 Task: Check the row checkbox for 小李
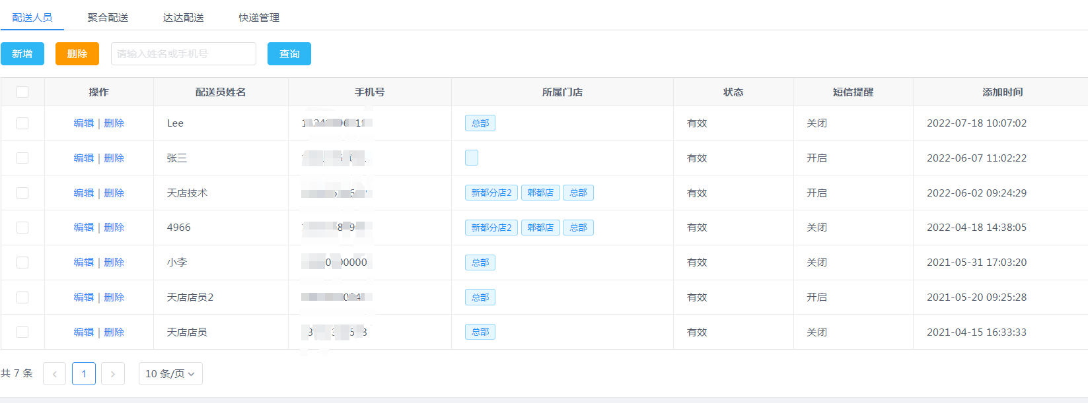coord(22,263)
